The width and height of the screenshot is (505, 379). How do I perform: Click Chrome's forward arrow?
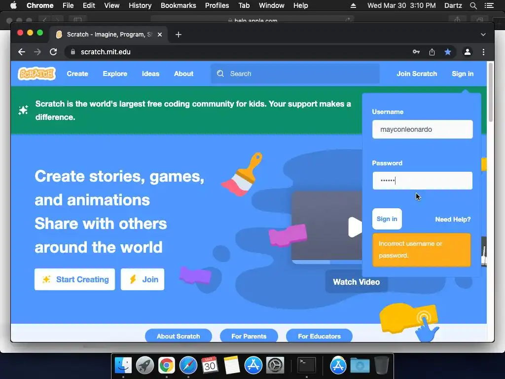pos(37,52)
